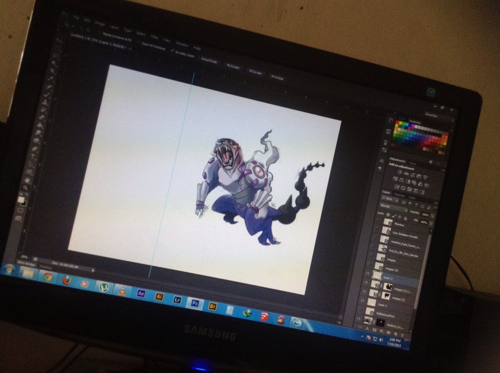Open Google Chrome from the taskbar

pos(48,277)
